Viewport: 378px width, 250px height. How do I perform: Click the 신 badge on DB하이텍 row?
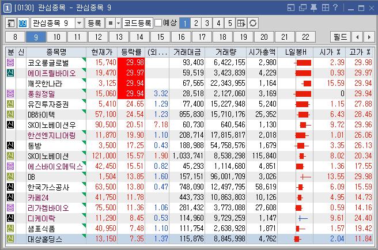point(10,114)
